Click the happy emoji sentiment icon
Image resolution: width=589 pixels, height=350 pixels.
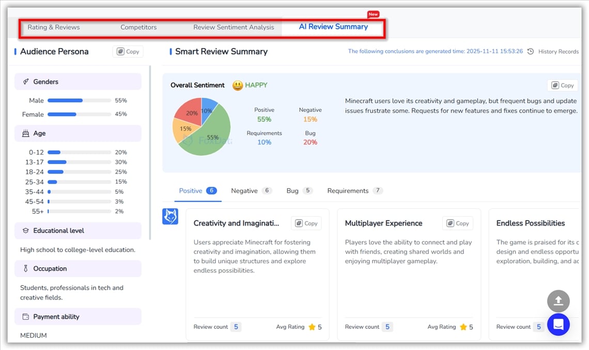(238, 86)
